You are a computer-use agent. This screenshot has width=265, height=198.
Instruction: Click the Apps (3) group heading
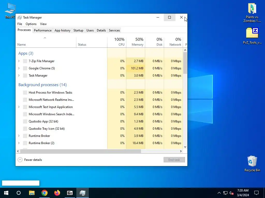[x=26, y=53]
